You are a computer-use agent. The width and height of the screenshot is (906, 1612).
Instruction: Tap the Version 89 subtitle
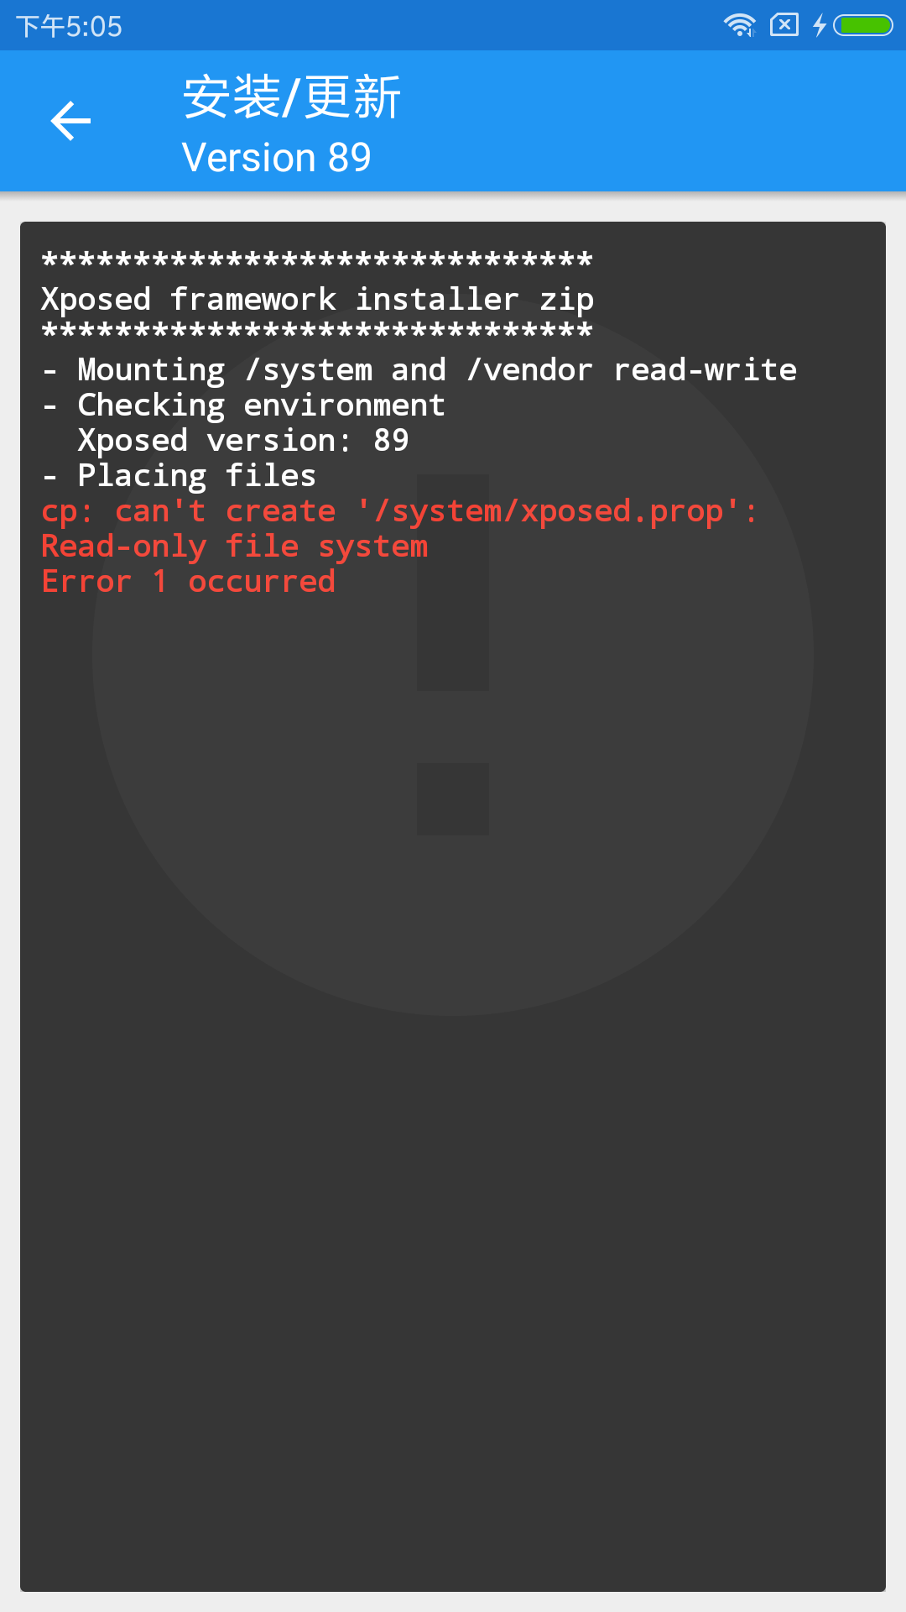coord(277,157)
